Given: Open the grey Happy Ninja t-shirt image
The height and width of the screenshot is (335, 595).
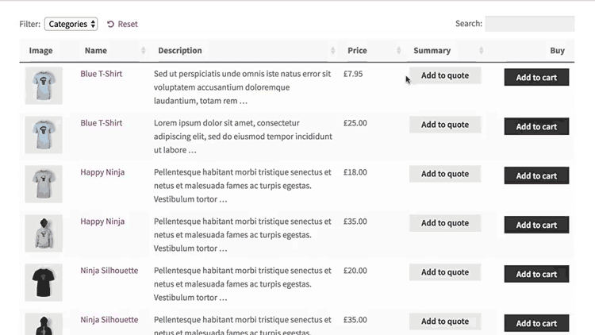Looking at the screenshot, I should 44,184.
